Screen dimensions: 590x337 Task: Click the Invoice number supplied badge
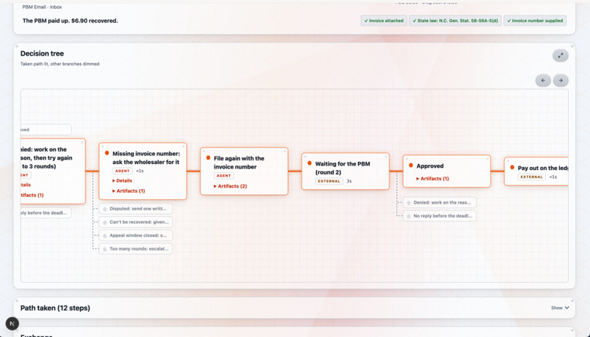pos(534,21)
